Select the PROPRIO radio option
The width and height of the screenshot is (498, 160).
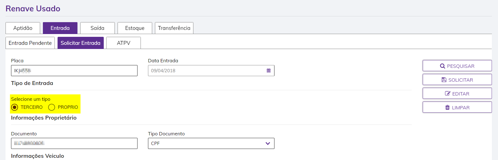(x=52, y=107)
